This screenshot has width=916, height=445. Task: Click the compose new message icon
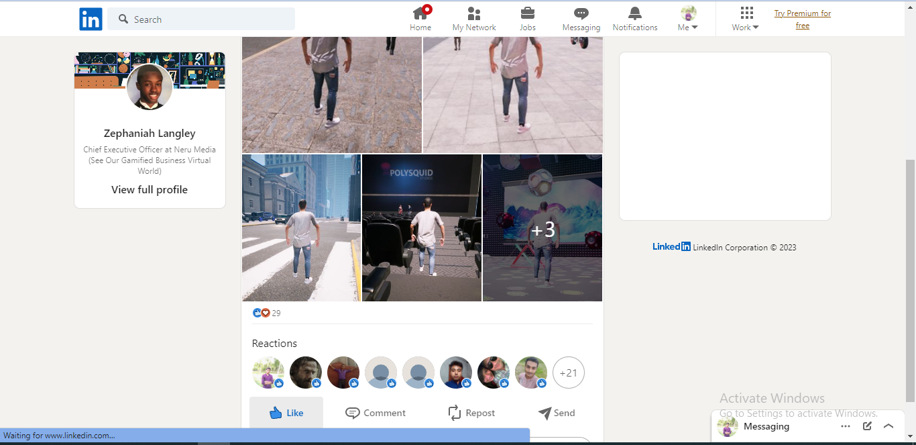point(867,426)
